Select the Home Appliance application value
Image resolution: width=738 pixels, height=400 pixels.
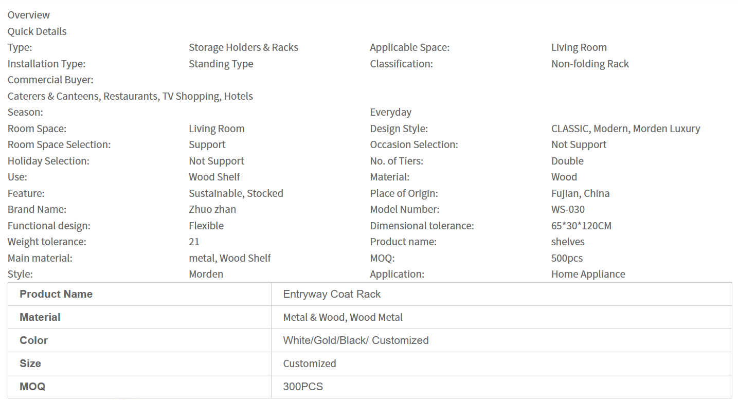588,274
